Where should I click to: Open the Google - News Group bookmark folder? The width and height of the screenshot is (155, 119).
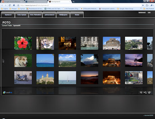(125, 9)
